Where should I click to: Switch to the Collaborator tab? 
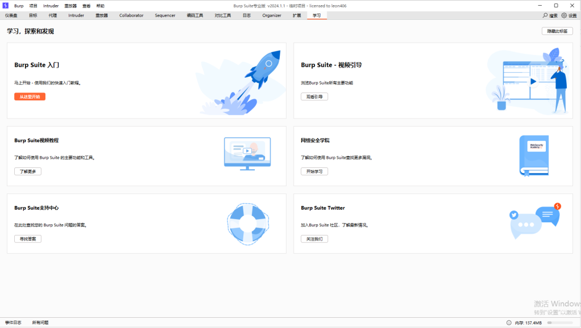(131, 15)
